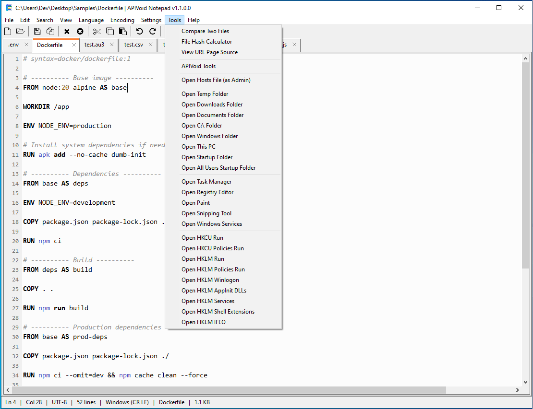The height and width of the screenshot is (409, 533).
Task: Select Open Snipping Tool
Action: pyautogui.click(x=223, y=213)
